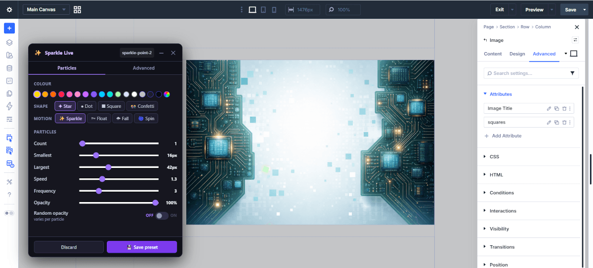This screenshot has height=268, width=593.
Task: Click the zoom 100% field in top bar
Action: (342, 9)
